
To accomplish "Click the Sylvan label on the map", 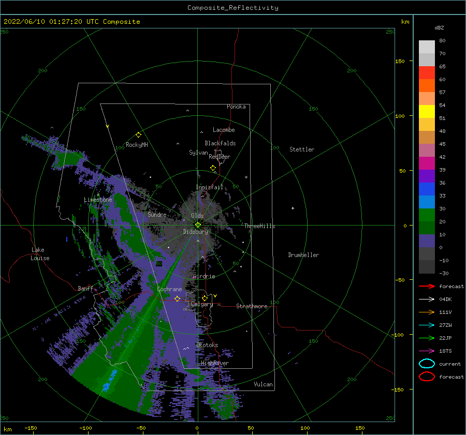I will (x=198, y=153).
